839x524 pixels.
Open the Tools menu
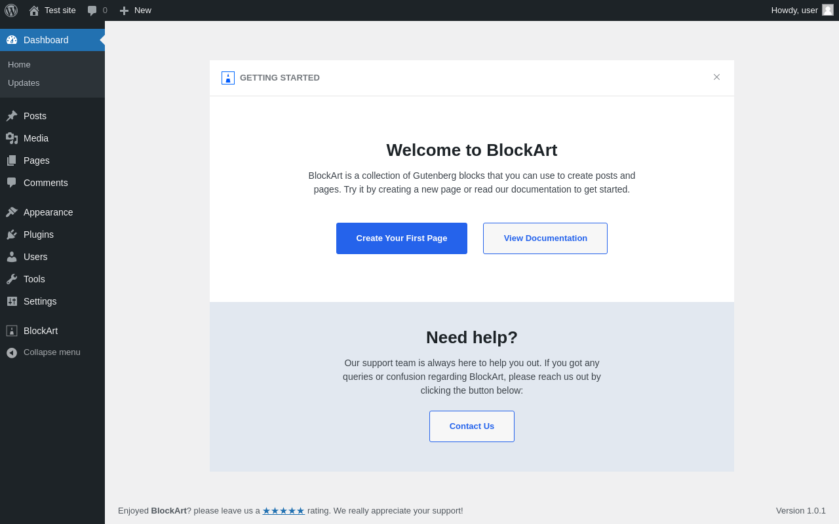(x=52, y=279)
